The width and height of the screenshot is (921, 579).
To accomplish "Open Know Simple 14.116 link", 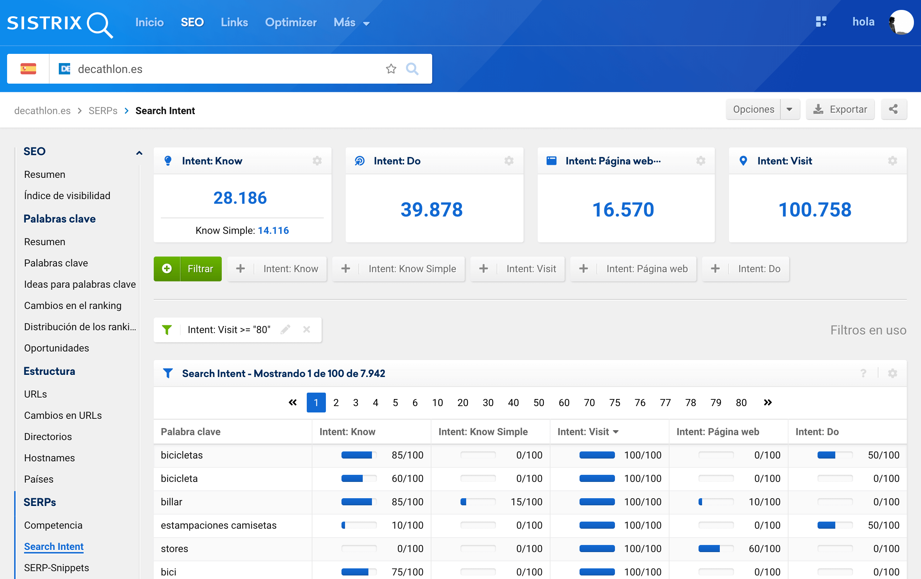I will pos(273,230).
